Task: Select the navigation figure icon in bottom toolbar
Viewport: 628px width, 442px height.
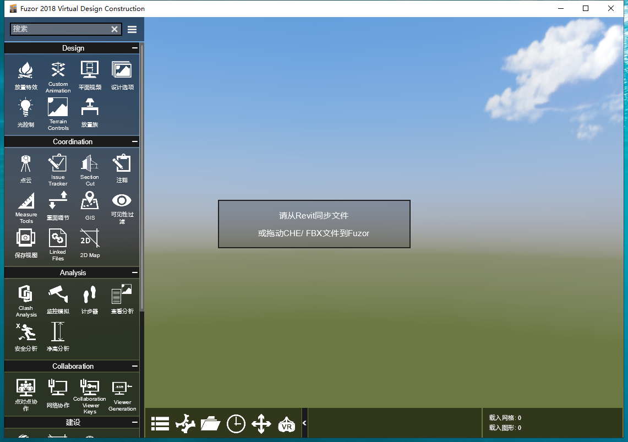Action: (185, 424)
